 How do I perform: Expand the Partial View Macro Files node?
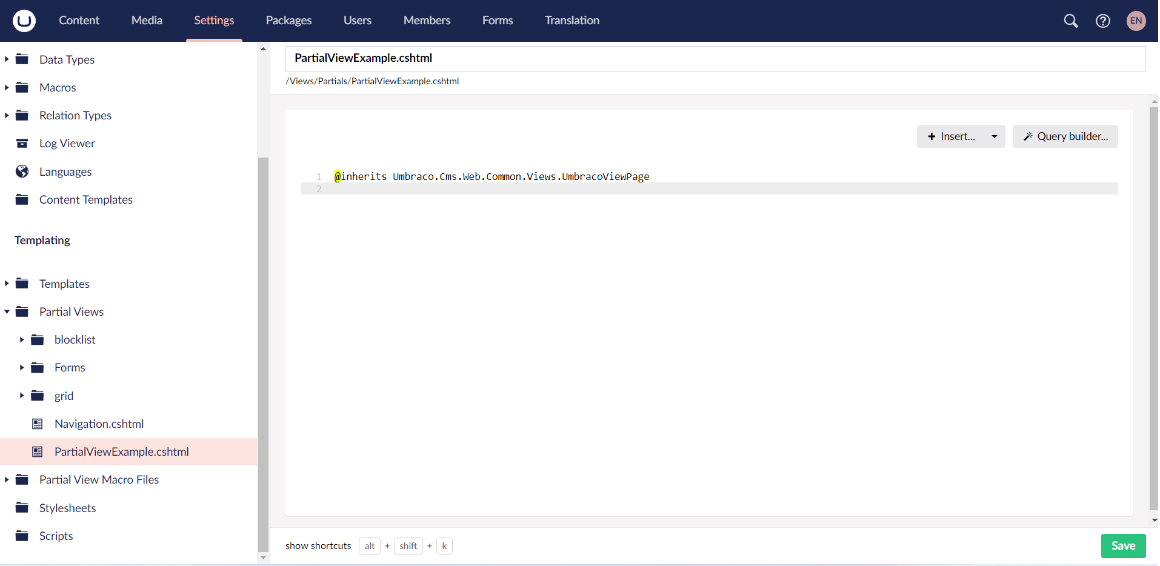point(7,479)
